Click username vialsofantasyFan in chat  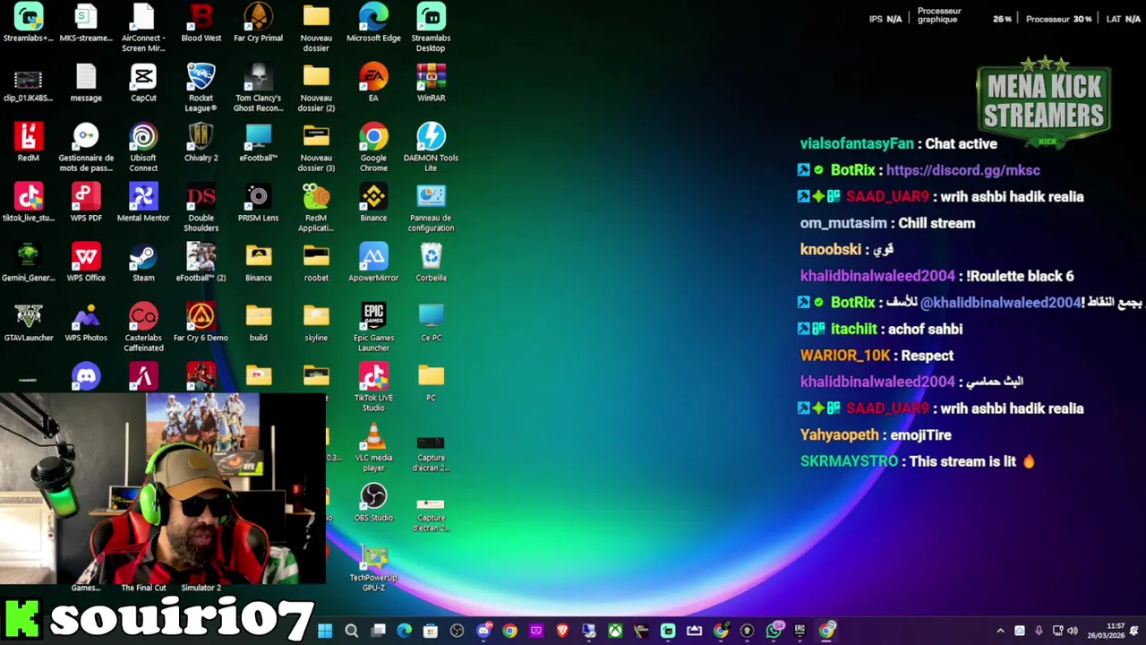point(857,144)
